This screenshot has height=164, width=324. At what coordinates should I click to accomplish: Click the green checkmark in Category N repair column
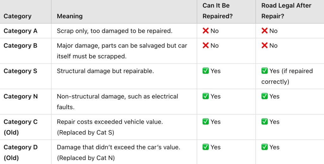(206, 96)
